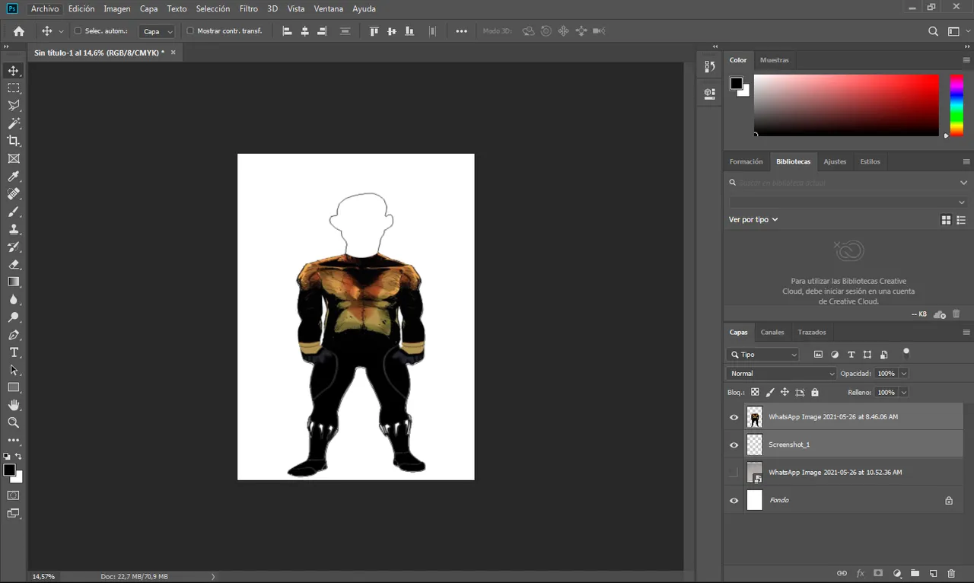Select the Magic Wand tool
Screen dimensions: 974x583
click(14, 123)
